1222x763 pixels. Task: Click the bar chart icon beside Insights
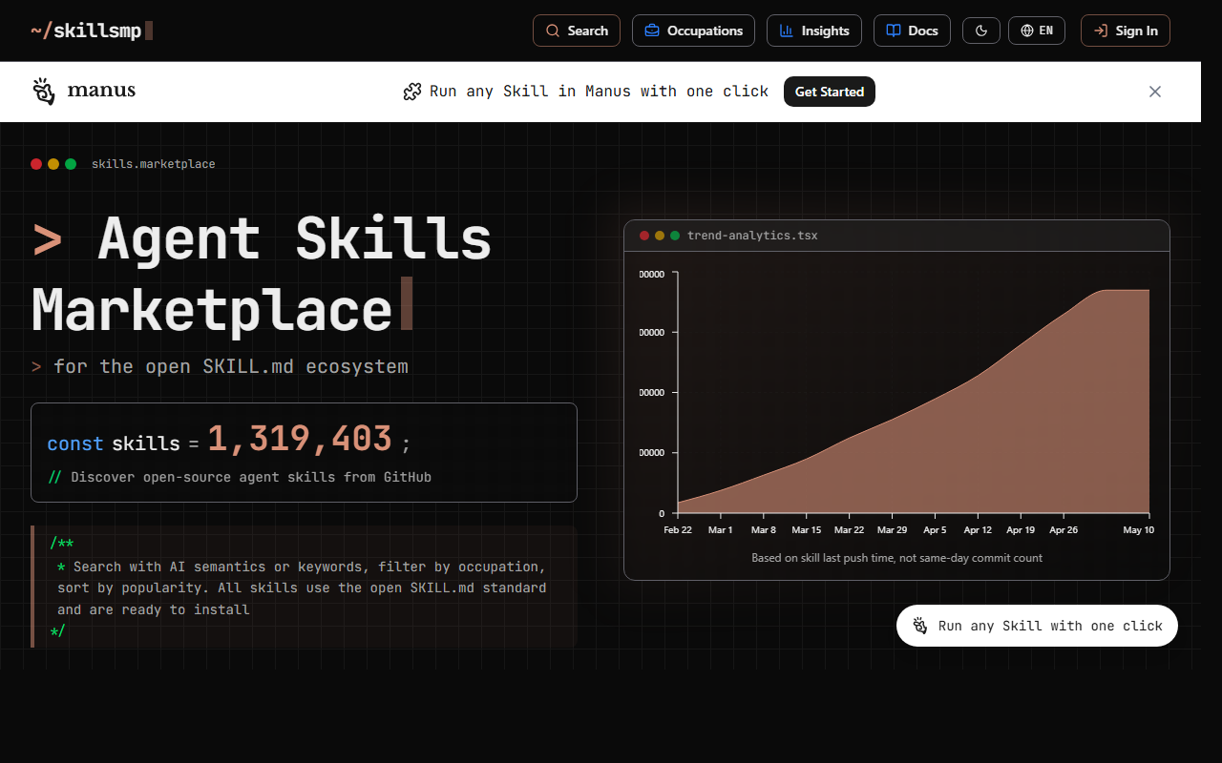click(x=787, y=31)
